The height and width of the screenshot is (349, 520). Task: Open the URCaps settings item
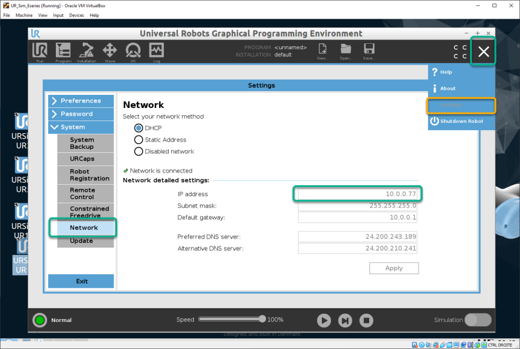[x=85, y=159]
